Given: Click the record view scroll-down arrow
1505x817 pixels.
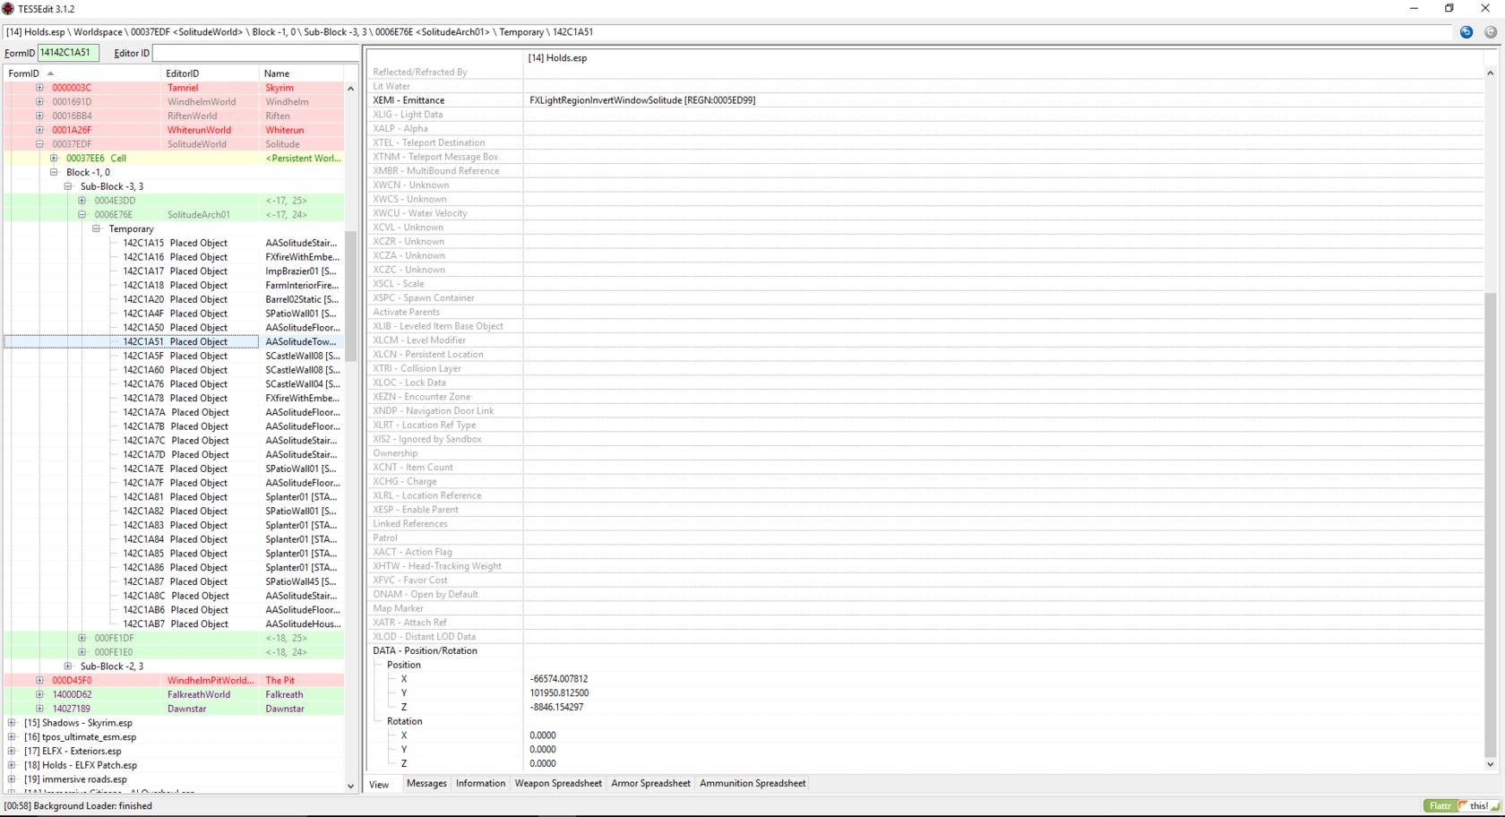Looking at the screenshot, I should (1491, 764).
